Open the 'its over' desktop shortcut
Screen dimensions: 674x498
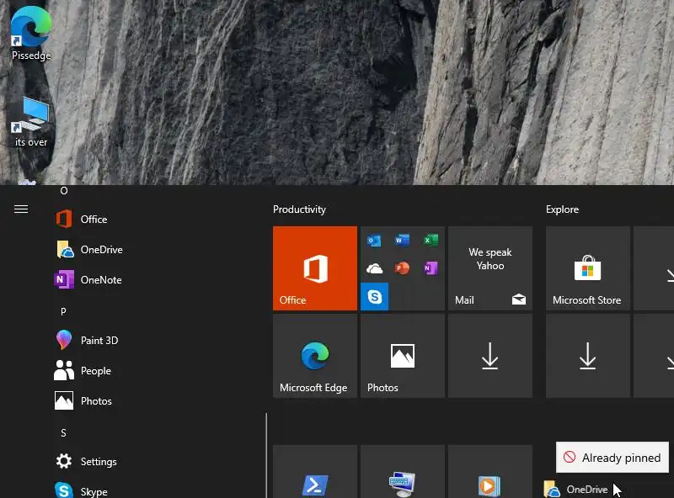(31, 122)
